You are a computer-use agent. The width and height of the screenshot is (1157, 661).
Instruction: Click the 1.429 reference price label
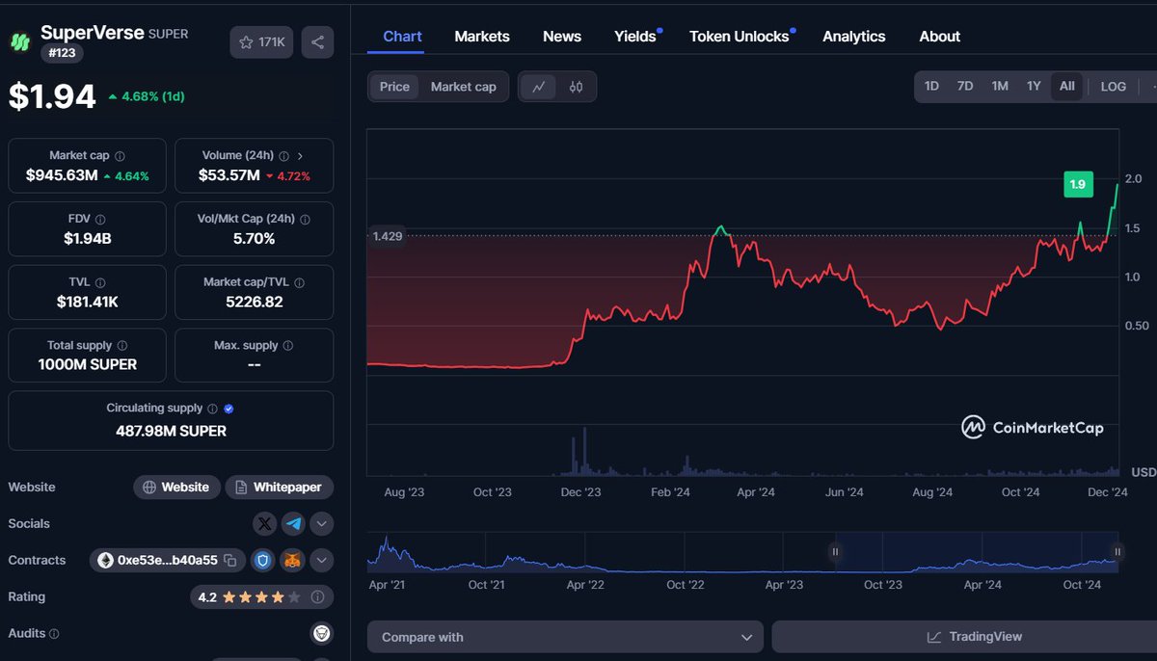[x=387, y=236]
